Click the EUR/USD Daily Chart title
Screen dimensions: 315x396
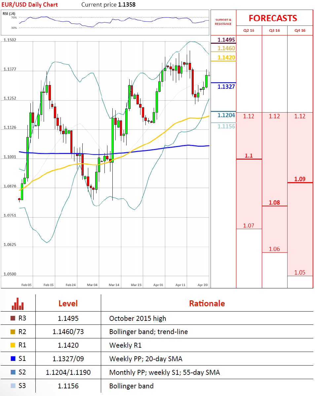pos(30,5)
